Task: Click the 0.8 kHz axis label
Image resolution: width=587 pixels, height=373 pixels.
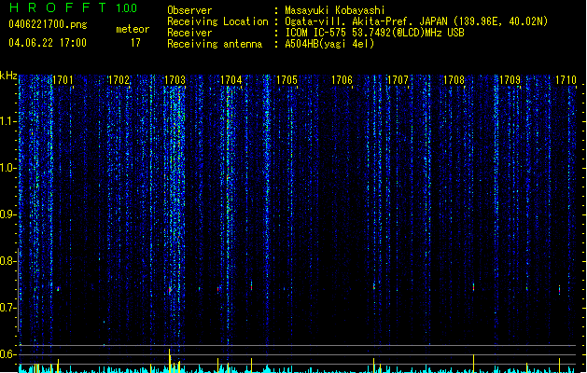Action: pos(7,261)
